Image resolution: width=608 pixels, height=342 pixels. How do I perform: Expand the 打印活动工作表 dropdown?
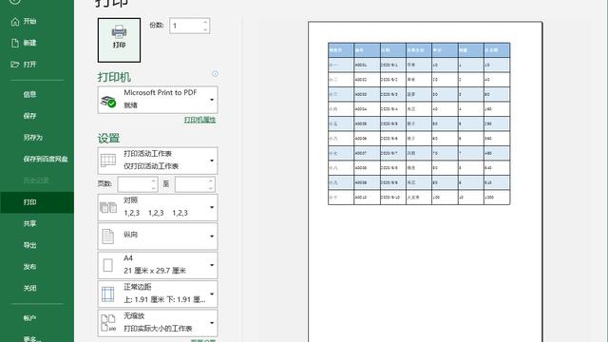tap(158, 161)
